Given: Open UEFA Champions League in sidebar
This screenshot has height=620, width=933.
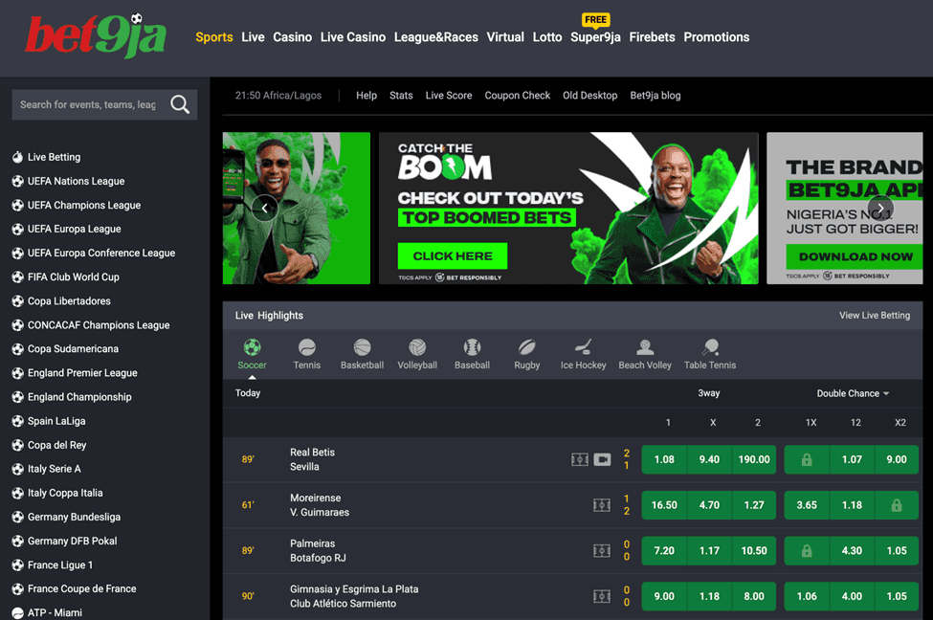Looking at the screenshot, I should [84, 206].
